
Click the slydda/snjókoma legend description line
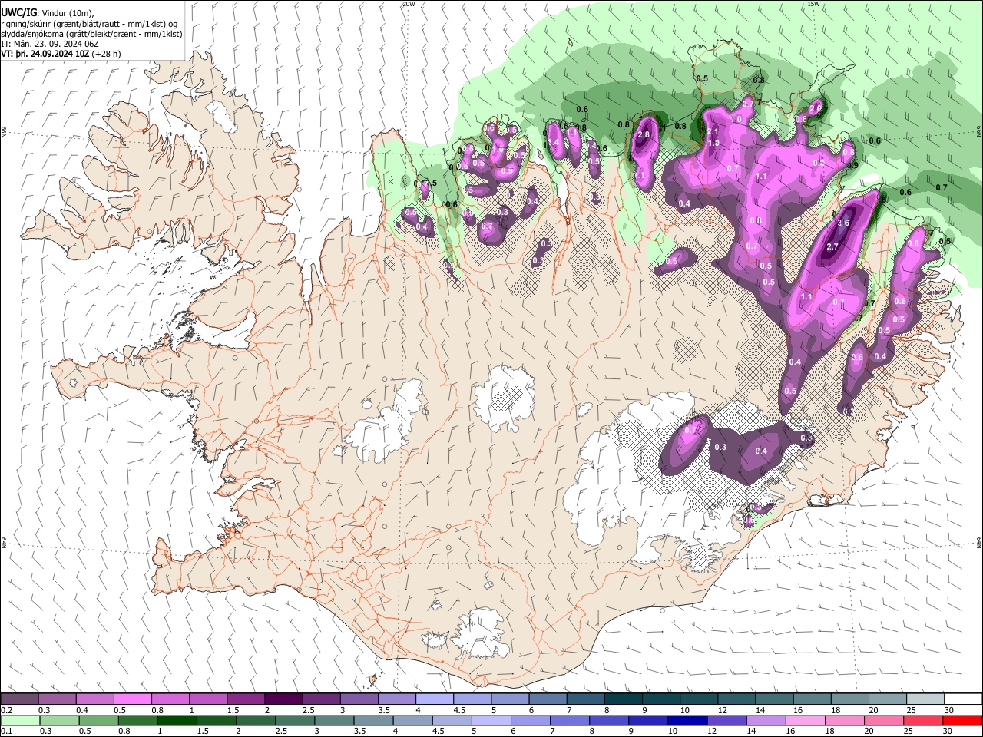[91, 34]
